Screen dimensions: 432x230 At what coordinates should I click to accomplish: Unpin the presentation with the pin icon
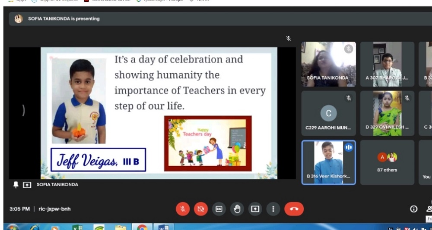coord(16,184)
